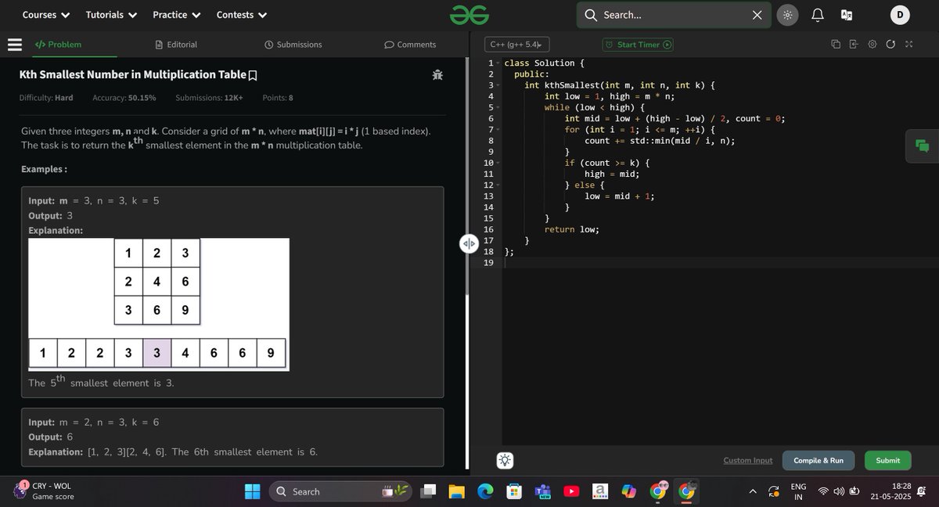Toggle fullscreen editor mode

click(908, 45)
